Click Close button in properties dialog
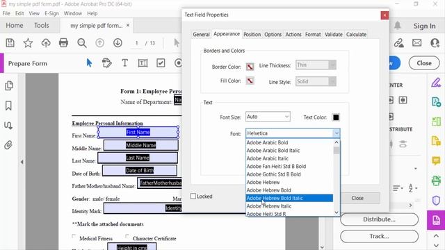Image resolution: width=445 pixels, height=250 pixels. (x=357, y=198)
